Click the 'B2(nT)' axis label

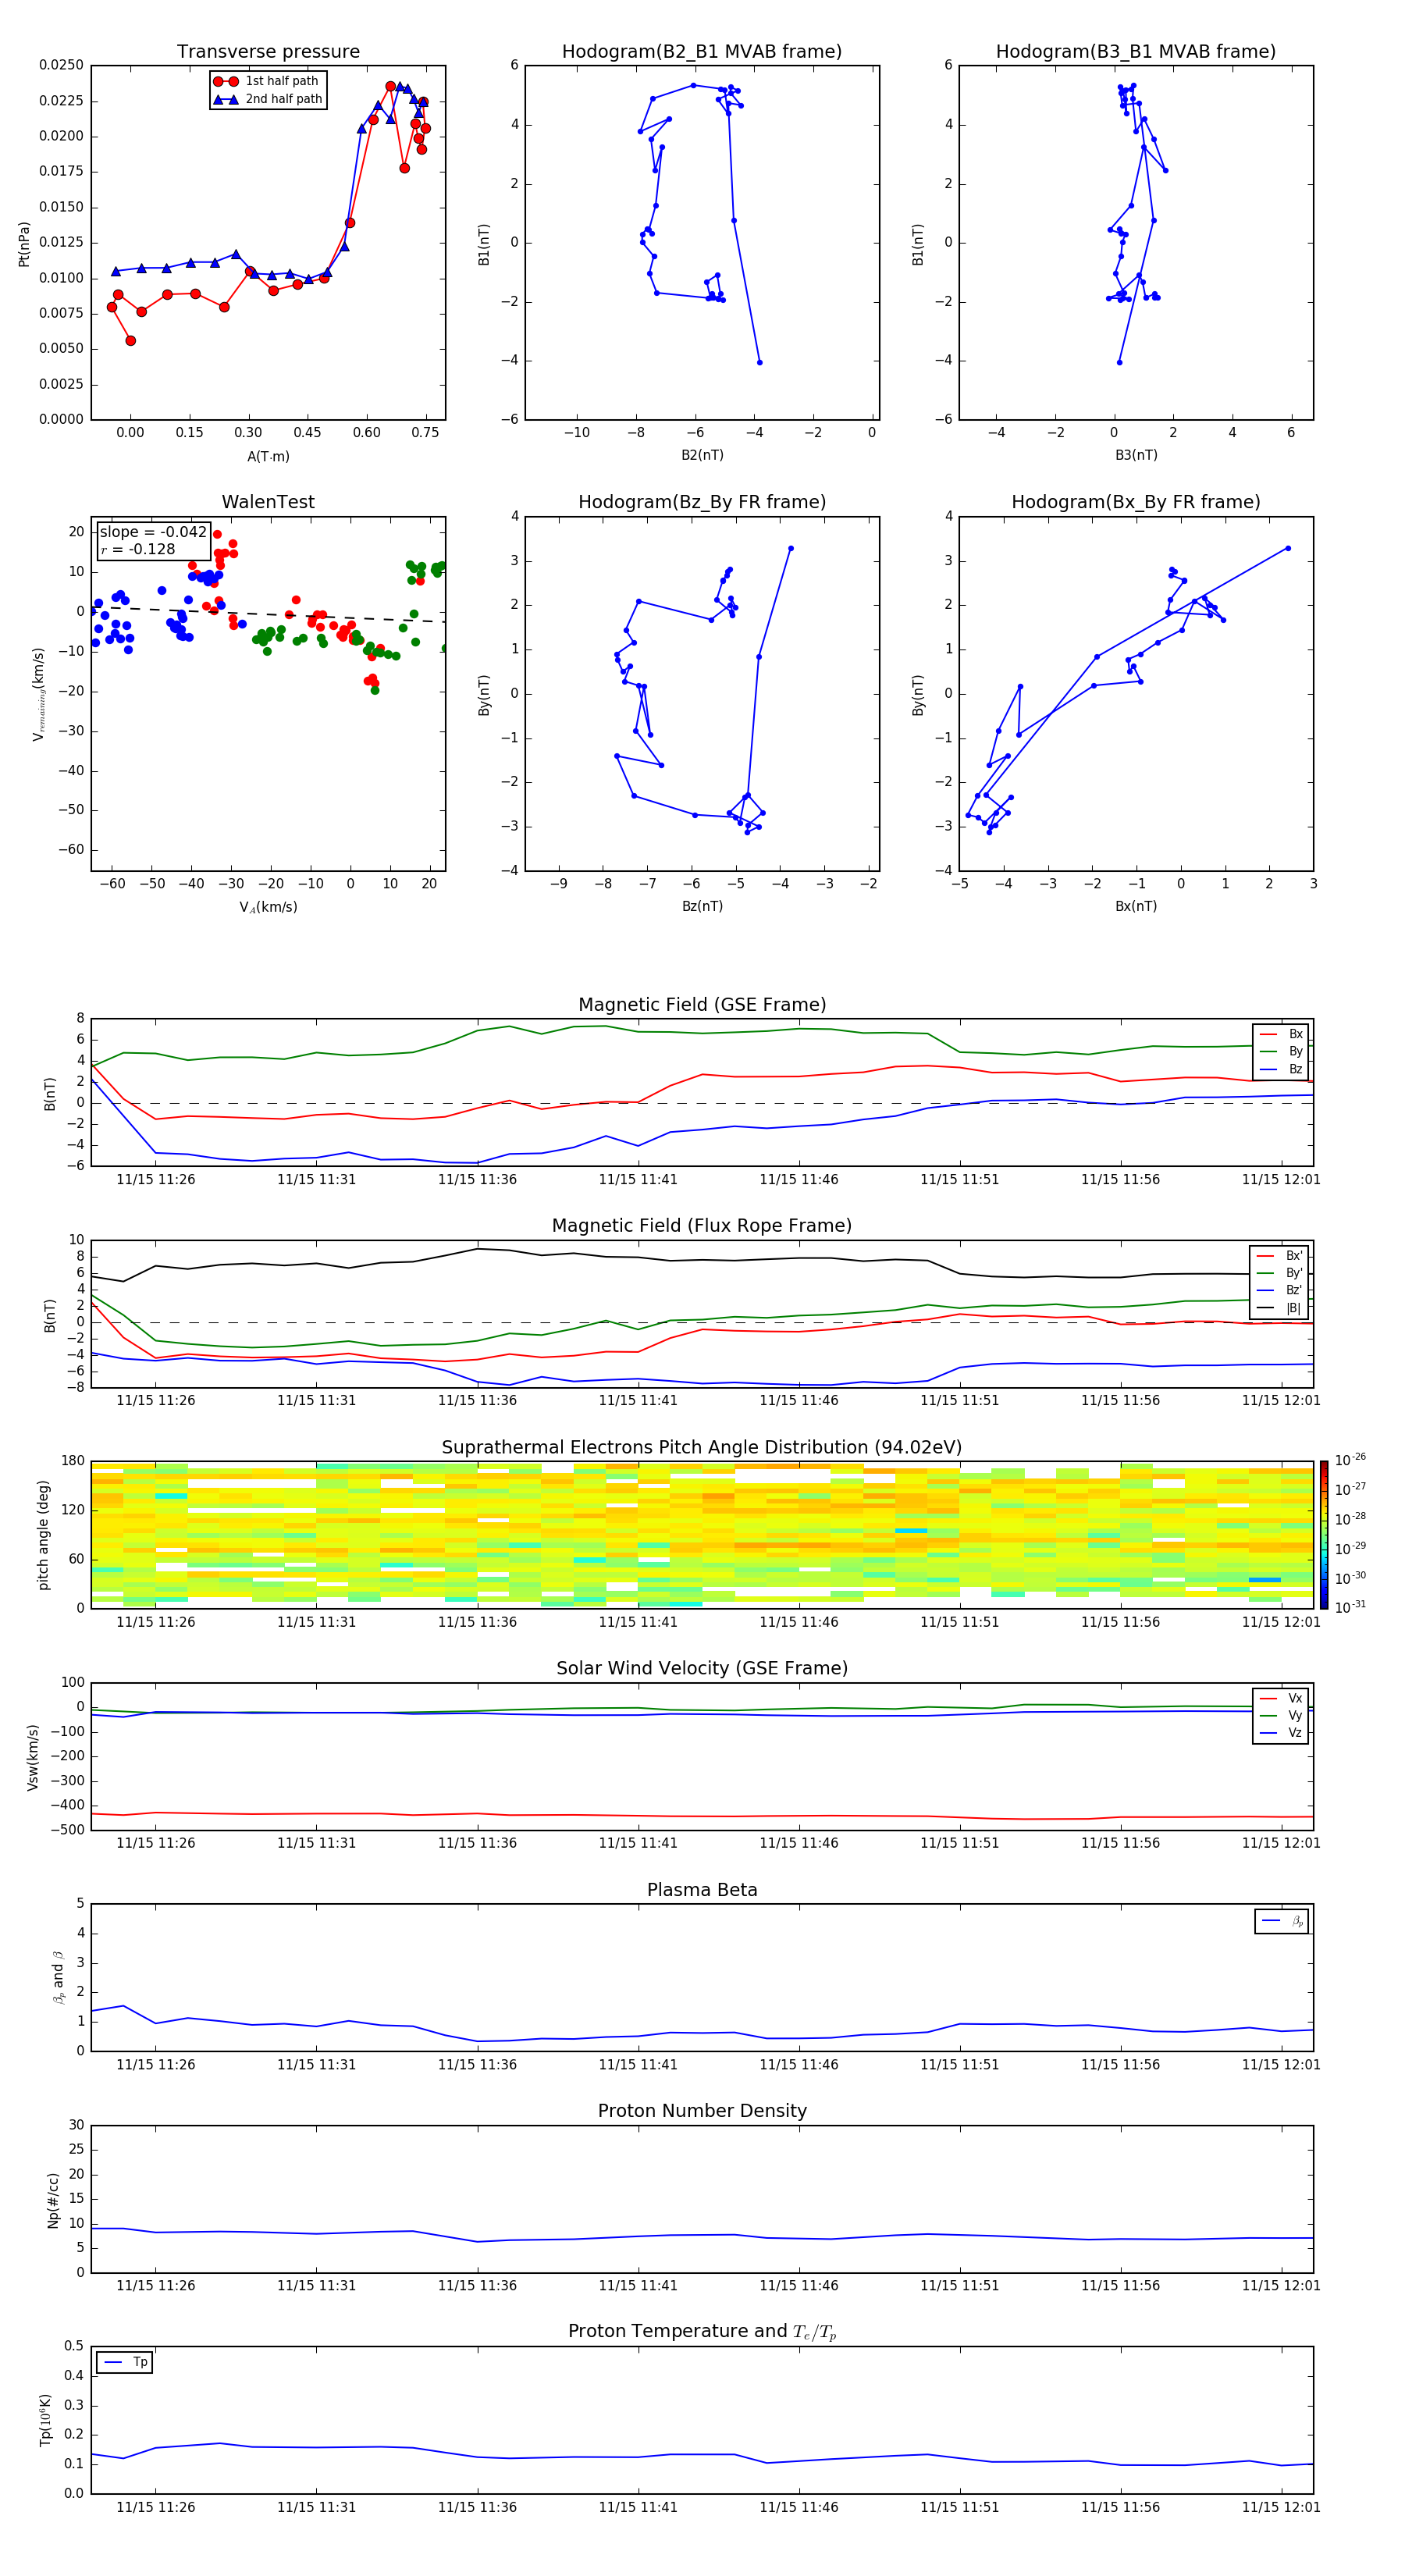point(702,455)
